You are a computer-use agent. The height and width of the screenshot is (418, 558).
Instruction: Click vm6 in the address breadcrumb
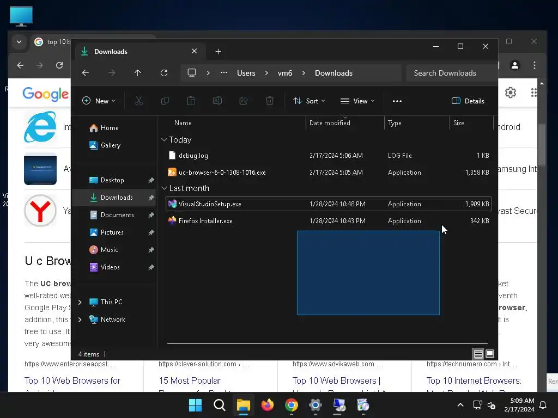point(284,73)
